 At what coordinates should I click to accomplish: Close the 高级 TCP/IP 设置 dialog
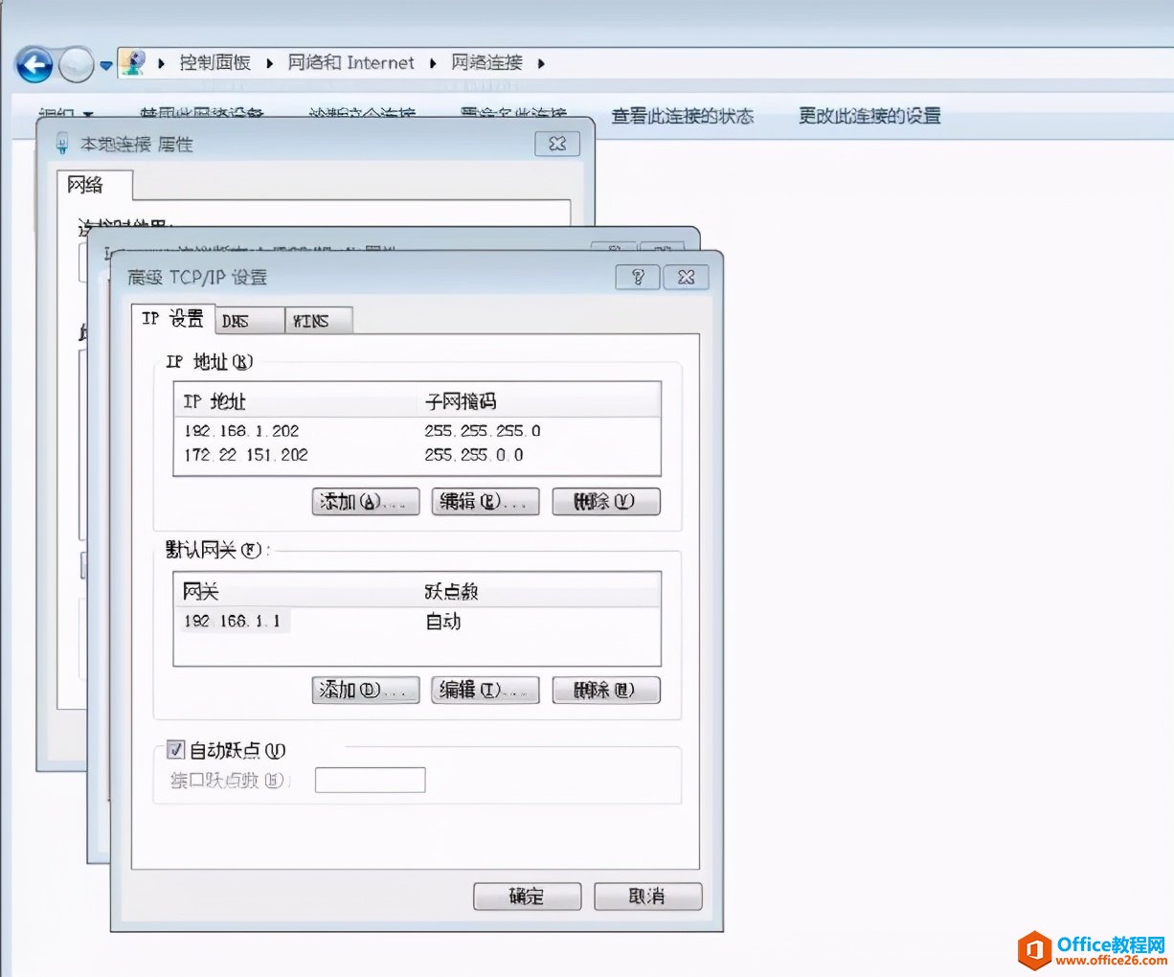[687, 277]
